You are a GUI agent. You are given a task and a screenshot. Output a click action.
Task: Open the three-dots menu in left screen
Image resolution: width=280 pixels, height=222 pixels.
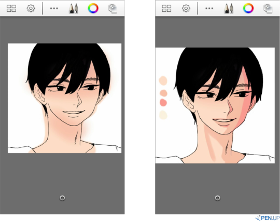(x=54, y=8)
